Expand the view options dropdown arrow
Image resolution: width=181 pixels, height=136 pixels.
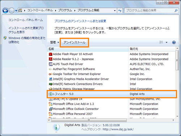pyautogui.click(x=167, y=42)
